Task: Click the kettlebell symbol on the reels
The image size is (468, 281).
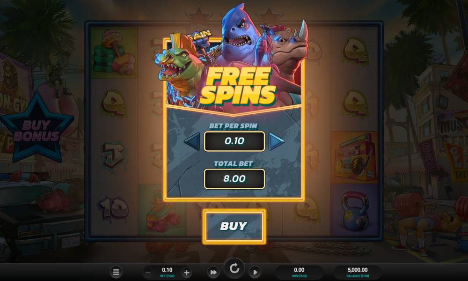Action: [355, 212]
